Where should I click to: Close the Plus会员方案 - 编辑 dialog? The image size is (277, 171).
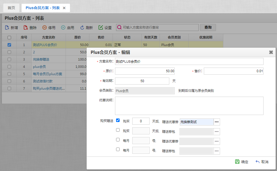[x=271, y=52]
